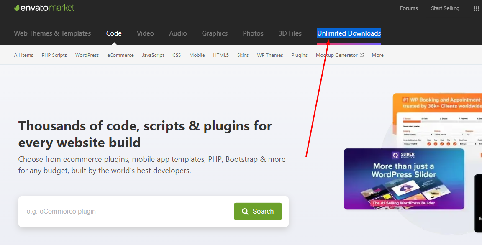Click the green Search button
The width and height of the screenshot is (482, 245).
coord(258,212)
